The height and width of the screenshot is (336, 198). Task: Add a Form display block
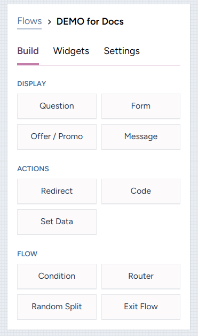click(x=141, y=106)
